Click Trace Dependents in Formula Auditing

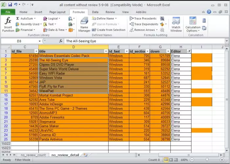point(144,24)
